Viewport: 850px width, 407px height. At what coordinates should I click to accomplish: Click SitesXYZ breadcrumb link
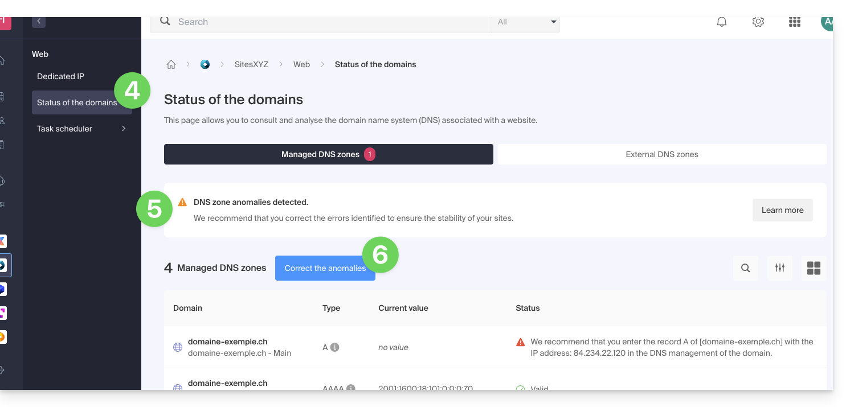[251, 64]
